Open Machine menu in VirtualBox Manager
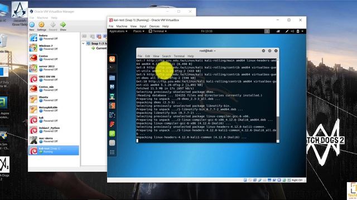This screenshot has height=200, width=357. click(x=42, y=18)
